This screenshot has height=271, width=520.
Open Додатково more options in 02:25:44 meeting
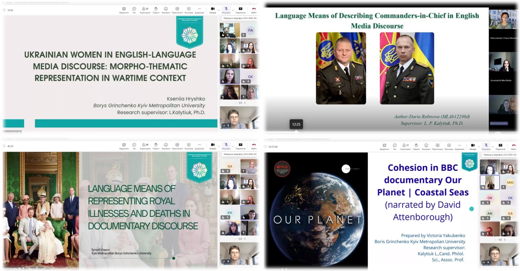coord(460,147)
